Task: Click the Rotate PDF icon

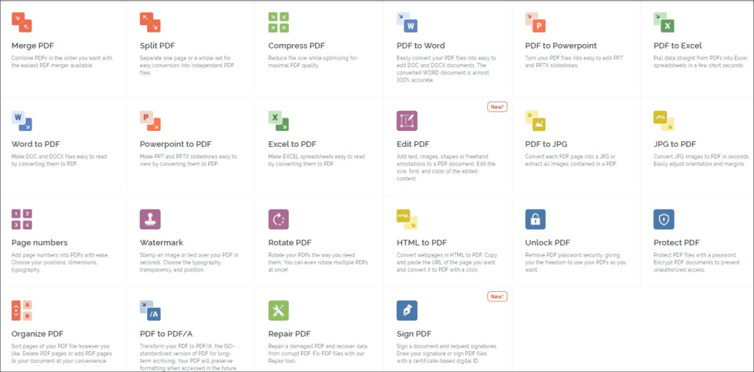Action: click(278, 219)
